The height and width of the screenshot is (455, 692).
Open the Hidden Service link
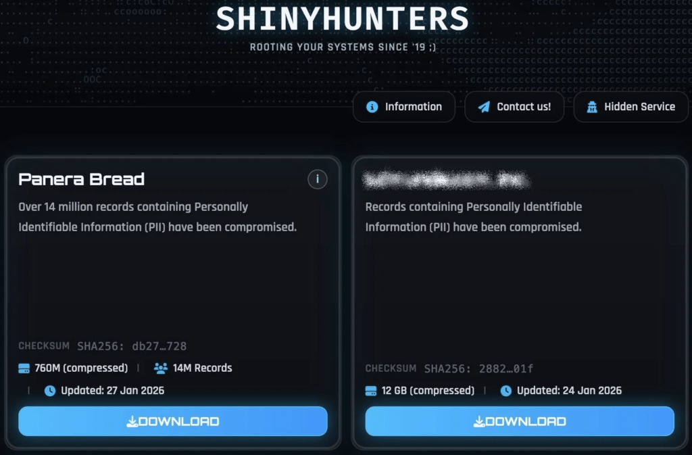(x=631, y=107)
